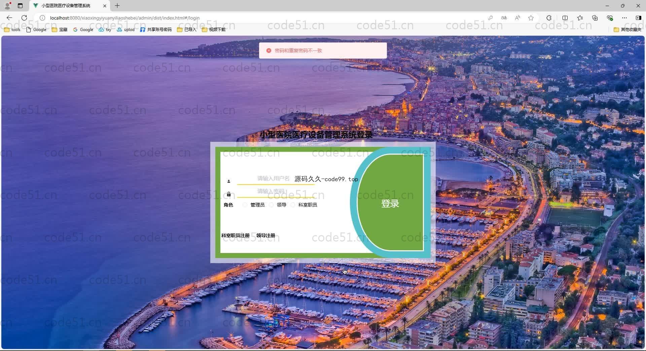Open the 共享账号密码 bookmark
This screenshot has width=646, height=351.
pyautogui.click(x=156, y=30)
